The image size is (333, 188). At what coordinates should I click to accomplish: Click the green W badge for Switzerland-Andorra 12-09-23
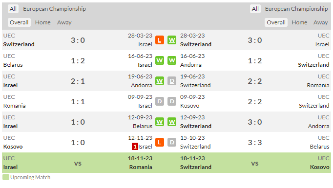(x=172, y=122)
